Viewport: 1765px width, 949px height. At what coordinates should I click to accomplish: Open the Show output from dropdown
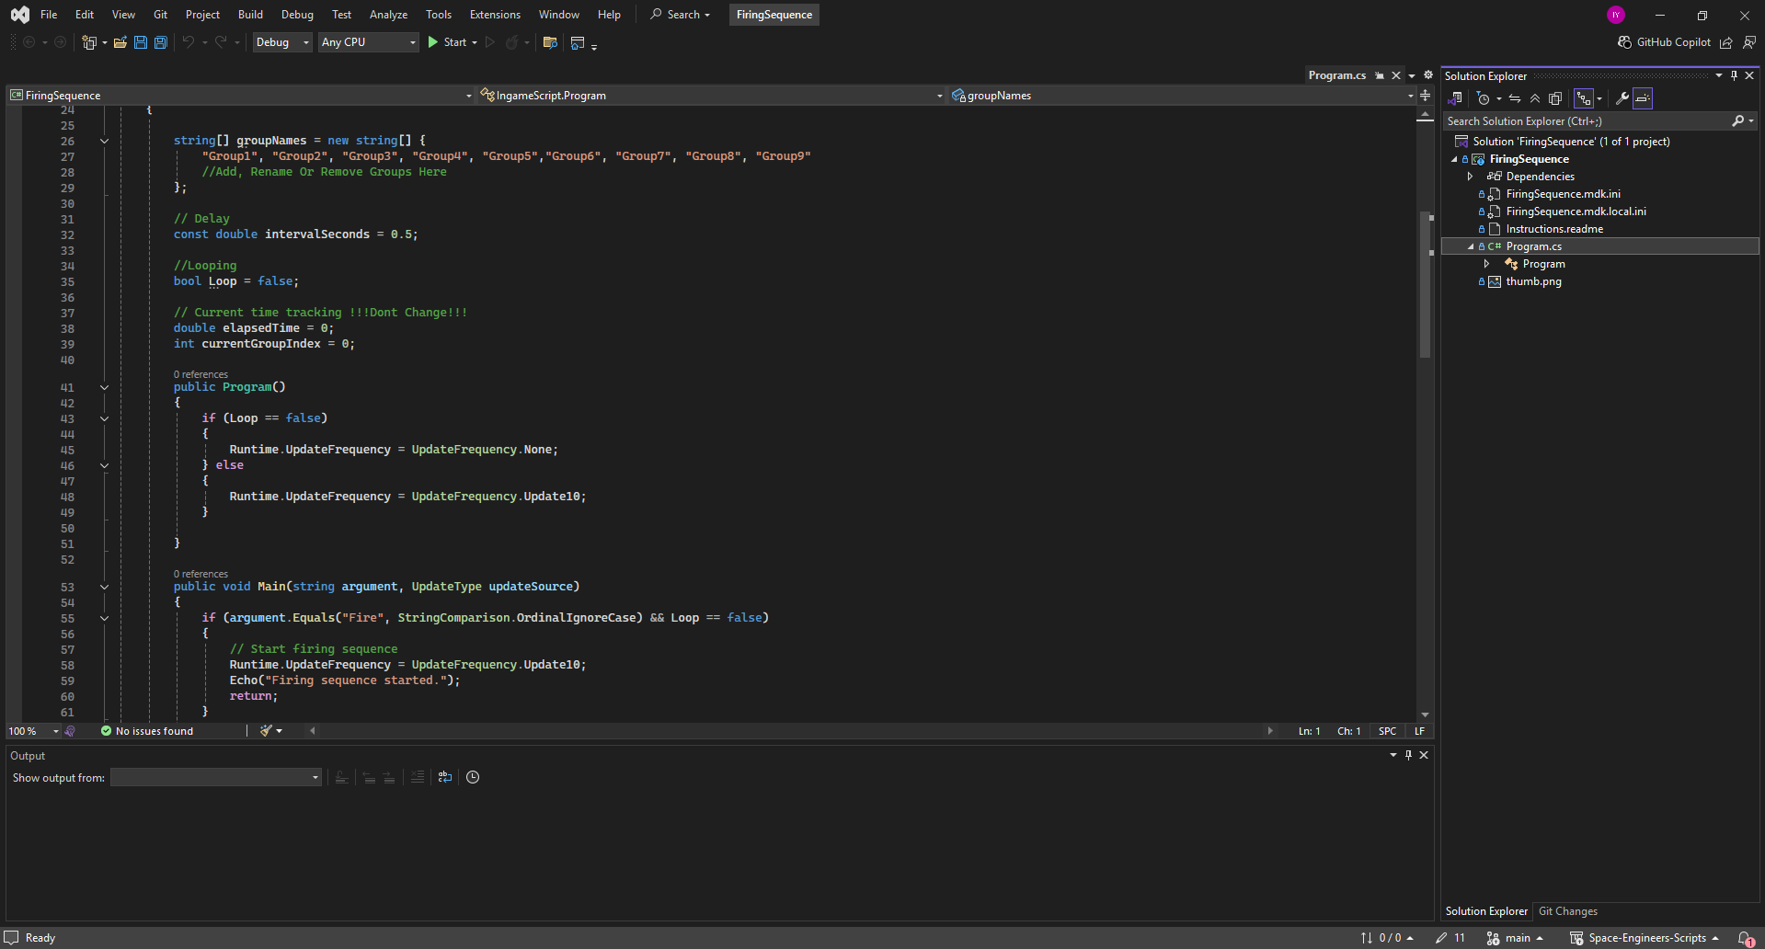click(x=215, y=778)
